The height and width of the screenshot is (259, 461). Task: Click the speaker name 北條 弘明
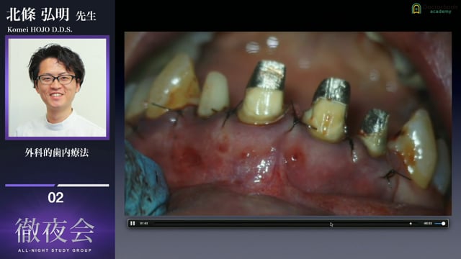pos(38,14)
